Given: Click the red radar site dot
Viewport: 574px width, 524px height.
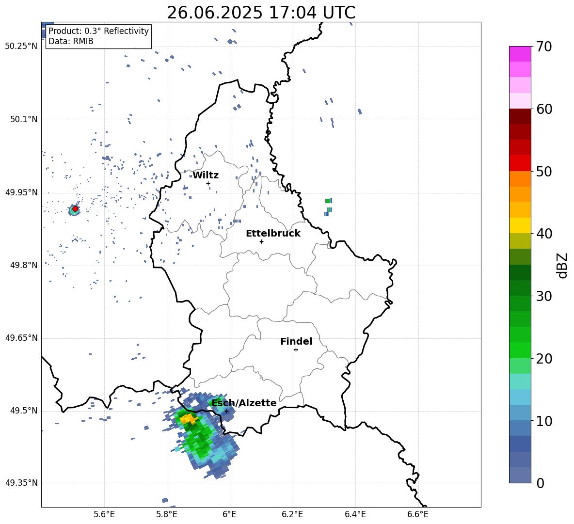Looking at the screenshot, I should tap(75, 209).
